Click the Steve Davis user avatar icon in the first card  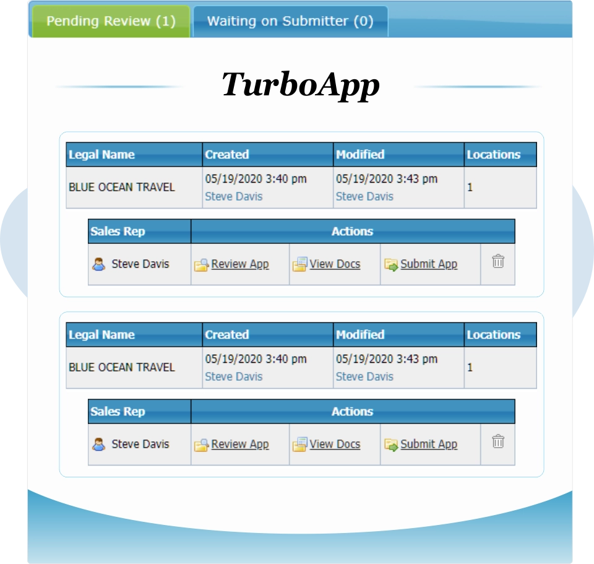point(99,264)
